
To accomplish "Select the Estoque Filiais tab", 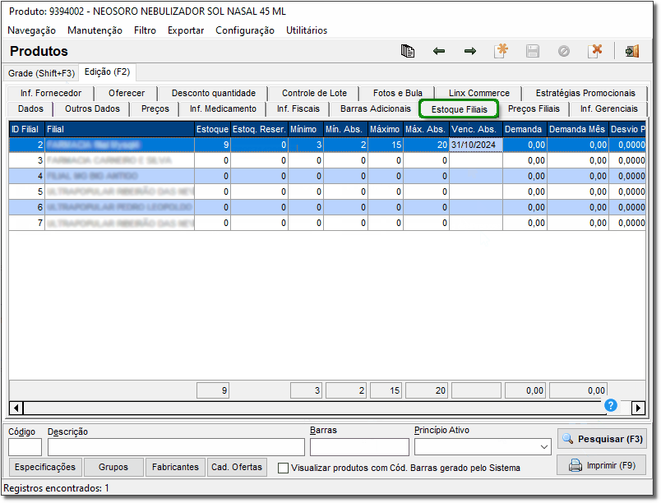I will point(459,109).
